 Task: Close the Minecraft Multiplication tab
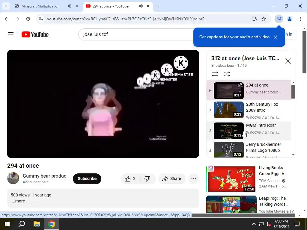pos(77,6)
